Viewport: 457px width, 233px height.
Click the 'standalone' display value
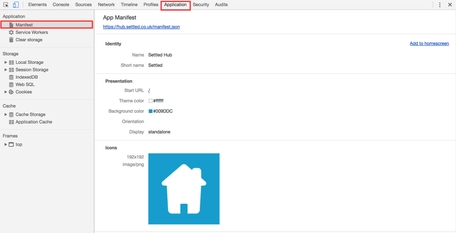tap(159, 132)
